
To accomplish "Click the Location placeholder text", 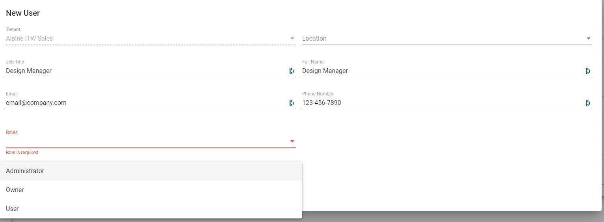I will point(314,39).
